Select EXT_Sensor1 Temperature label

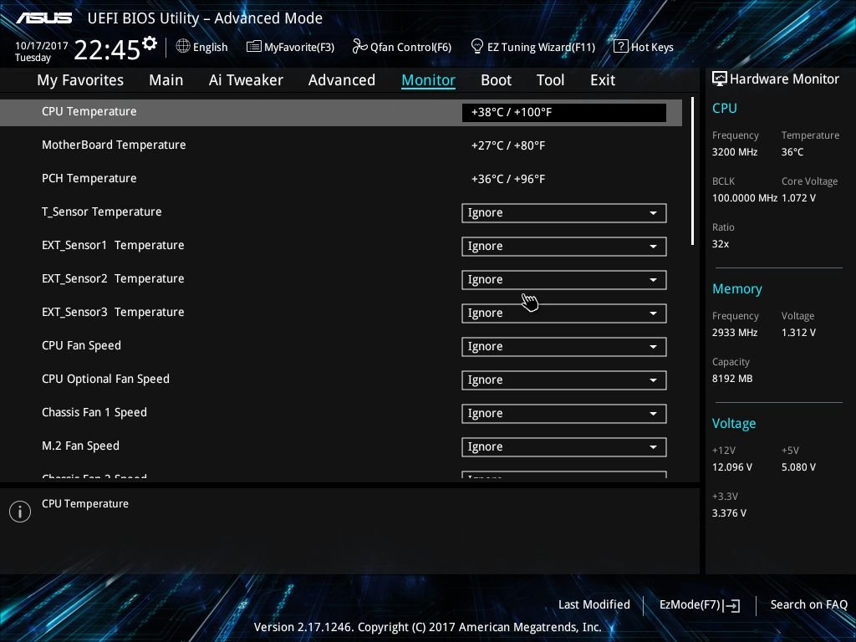[x=113, y=245]
